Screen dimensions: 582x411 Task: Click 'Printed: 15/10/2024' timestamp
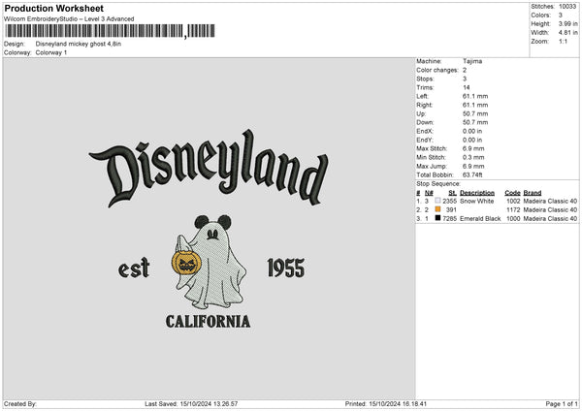coord(386,403)
